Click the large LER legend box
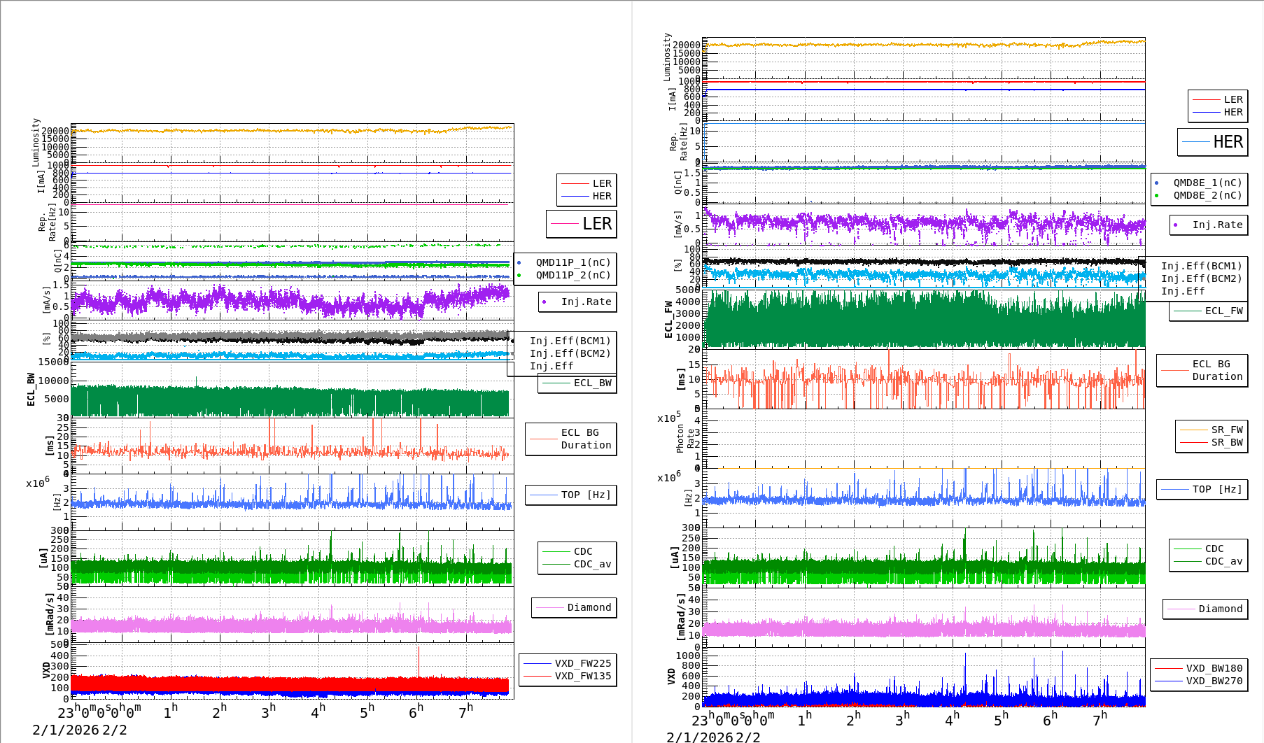The width and height of the screenshot is (1264, 743). tap(582, 224)
